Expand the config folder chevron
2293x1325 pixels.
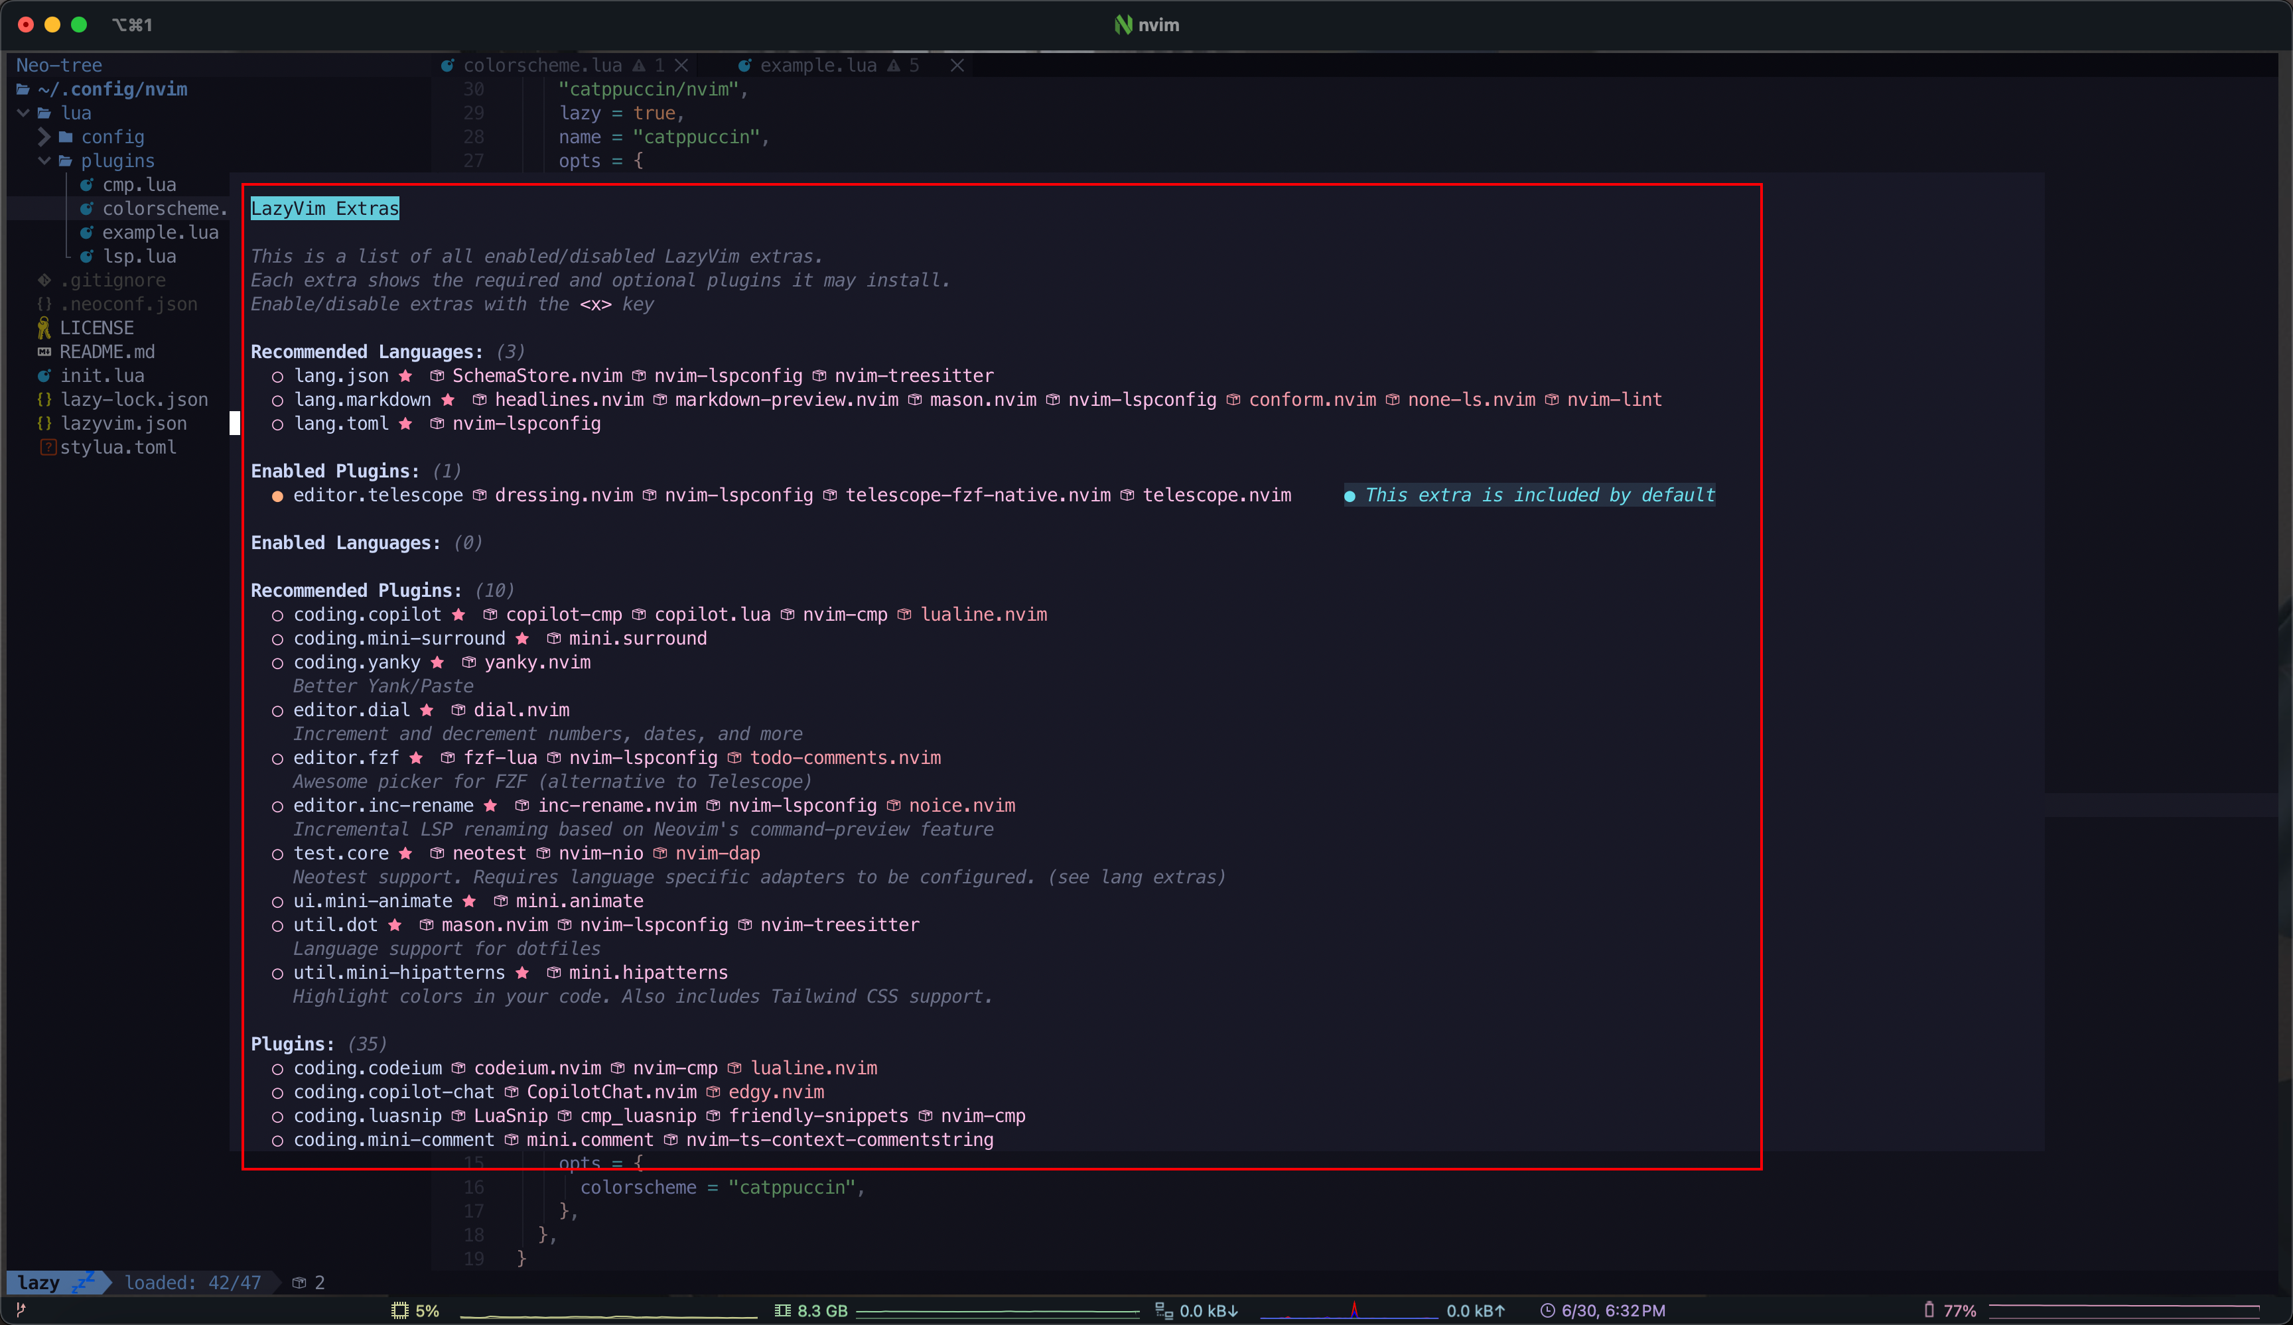[44, 137]
